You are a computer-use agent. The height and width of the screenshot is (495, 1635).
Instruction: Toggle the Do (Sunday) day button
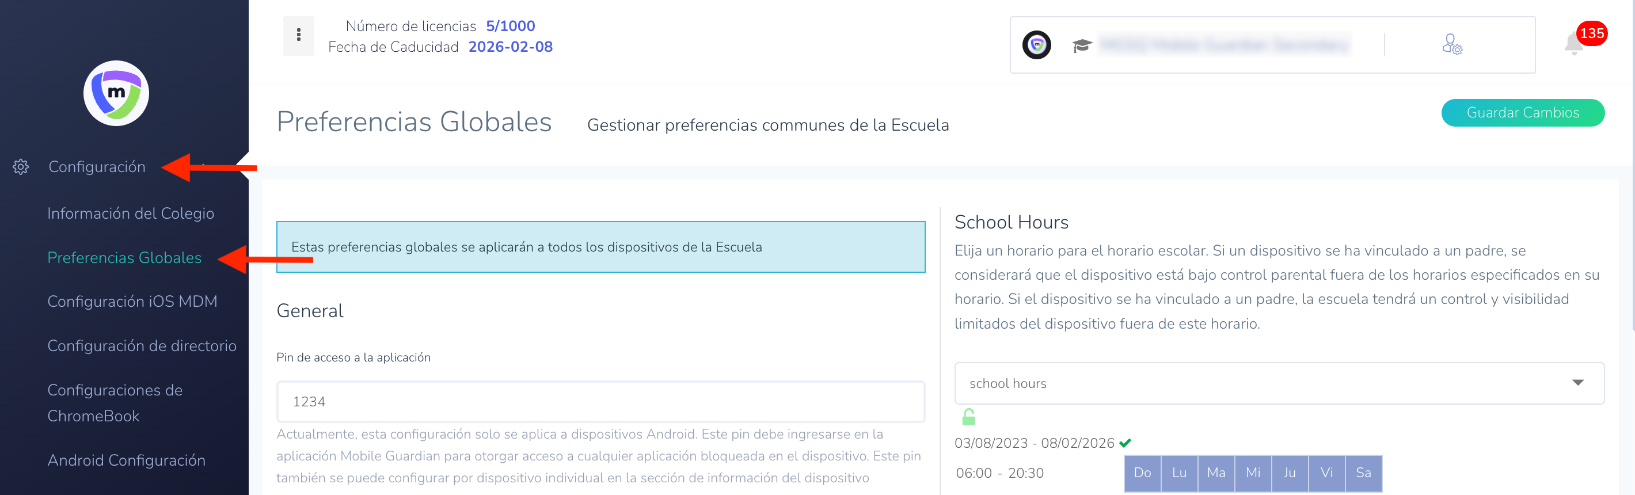coord(1142,473)
